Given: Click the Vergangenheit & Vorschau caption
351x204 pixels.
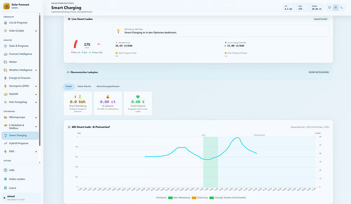Looking at the screenshot, I should [310, 127].
